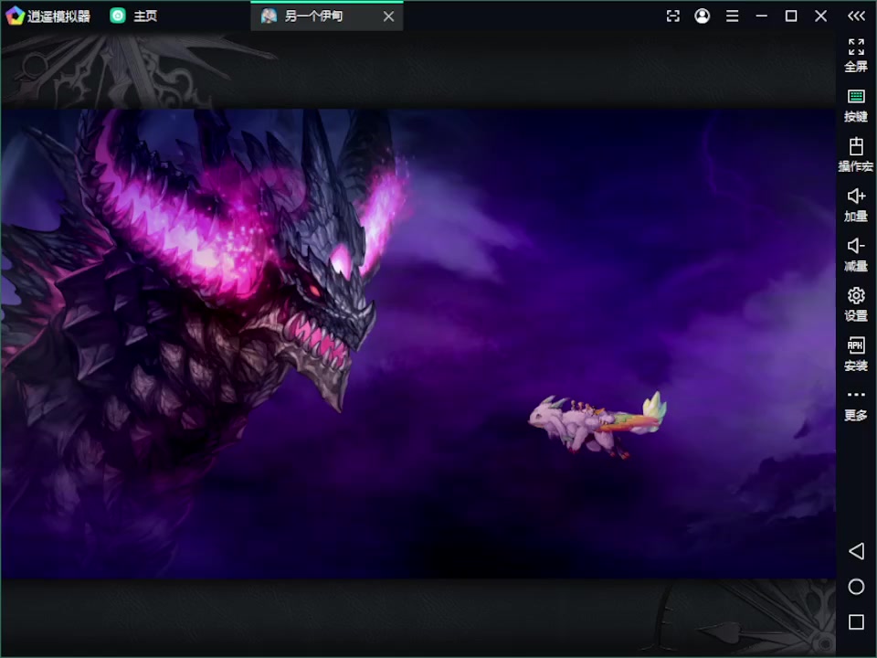The width and height of the screenshot is (877, 658).
Task: Open emulator 设置 gear icon
Action: pos(856,303)
